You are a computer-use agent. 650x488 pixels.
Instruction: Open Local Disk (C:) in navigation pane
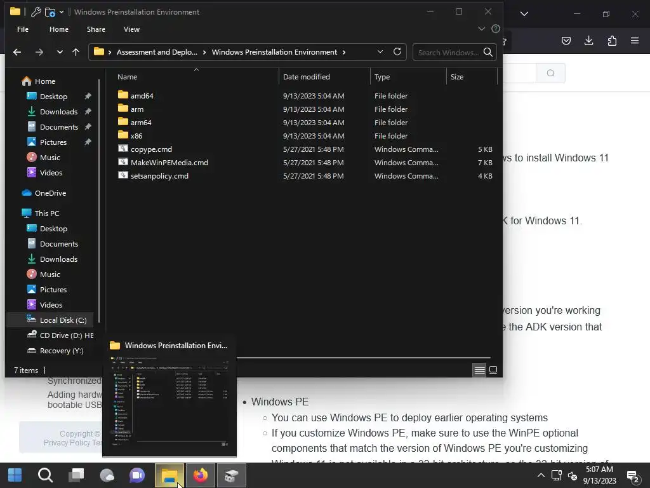(x=63, y=320)
